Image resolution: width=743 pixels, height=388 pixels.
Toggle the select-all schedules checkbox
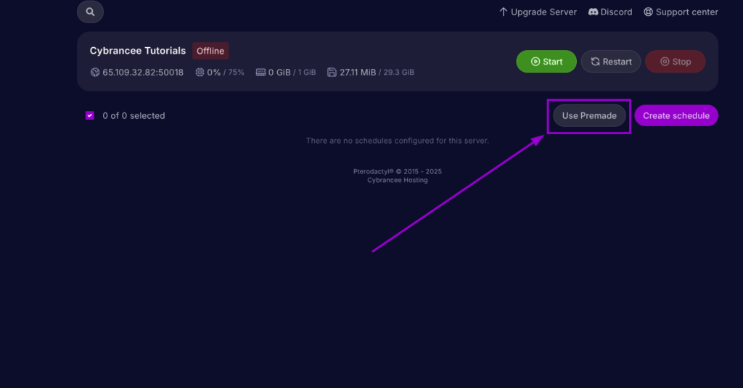point(89,115)
